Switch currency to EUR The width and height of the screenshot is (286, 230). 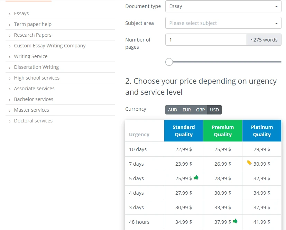[187, 110]
